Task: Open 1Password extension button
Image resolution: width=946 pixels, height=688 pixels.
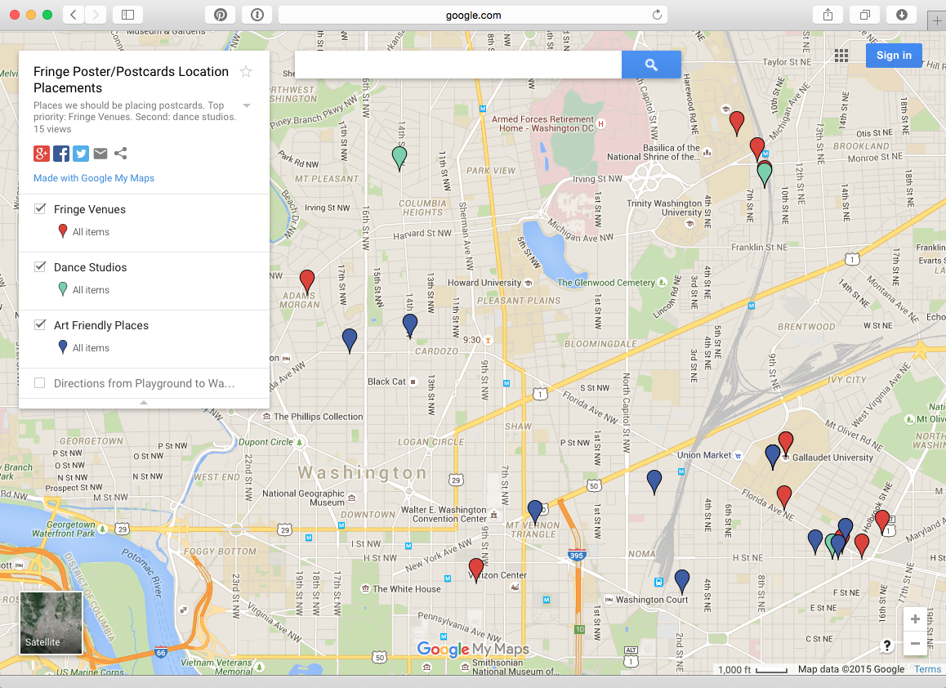Action: click(257, 15)
